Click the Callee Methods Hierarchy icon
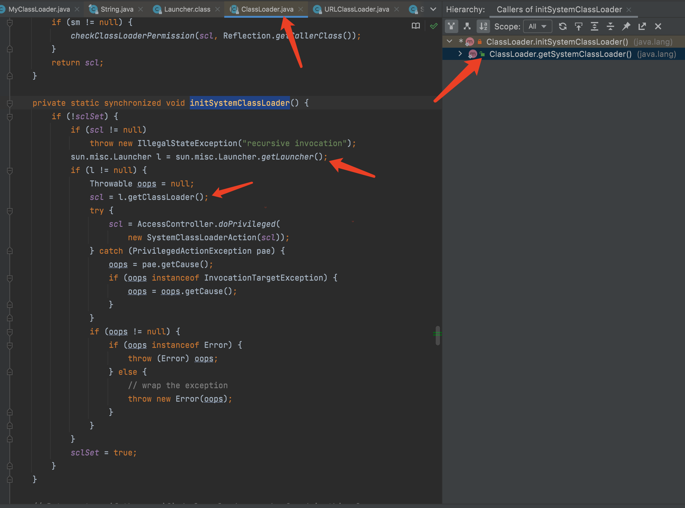 coord(467,27)
